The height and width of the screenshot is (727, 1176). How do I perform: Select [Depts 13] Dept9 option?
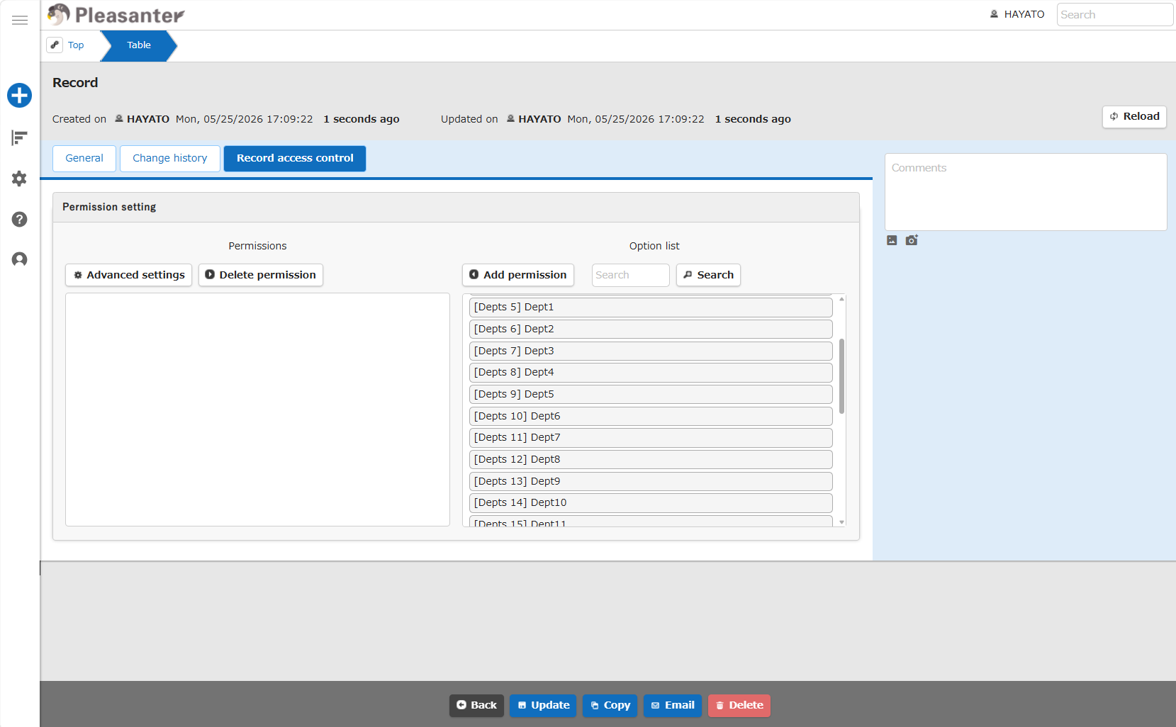pyautogui.click(x=651, y=482)
